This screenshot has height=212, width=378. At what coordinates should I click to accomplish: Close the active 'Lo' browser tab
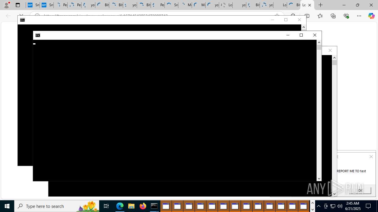point(309,5)
